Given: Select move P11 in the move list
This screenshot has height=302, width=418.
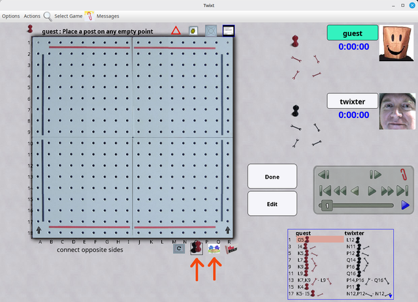Looking at the screenshot, I should click(x=353, y=287).
